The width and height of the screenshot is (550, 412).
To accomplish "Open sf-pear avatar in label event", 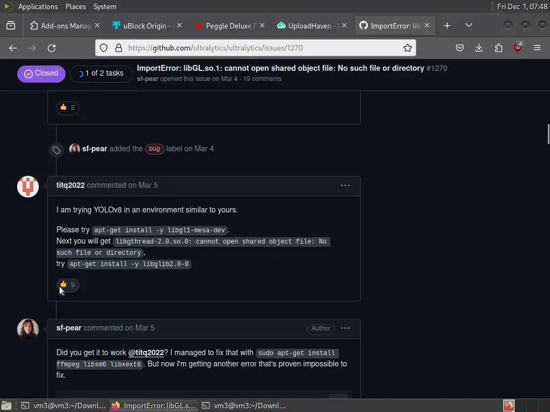I will tap(74, 149).
